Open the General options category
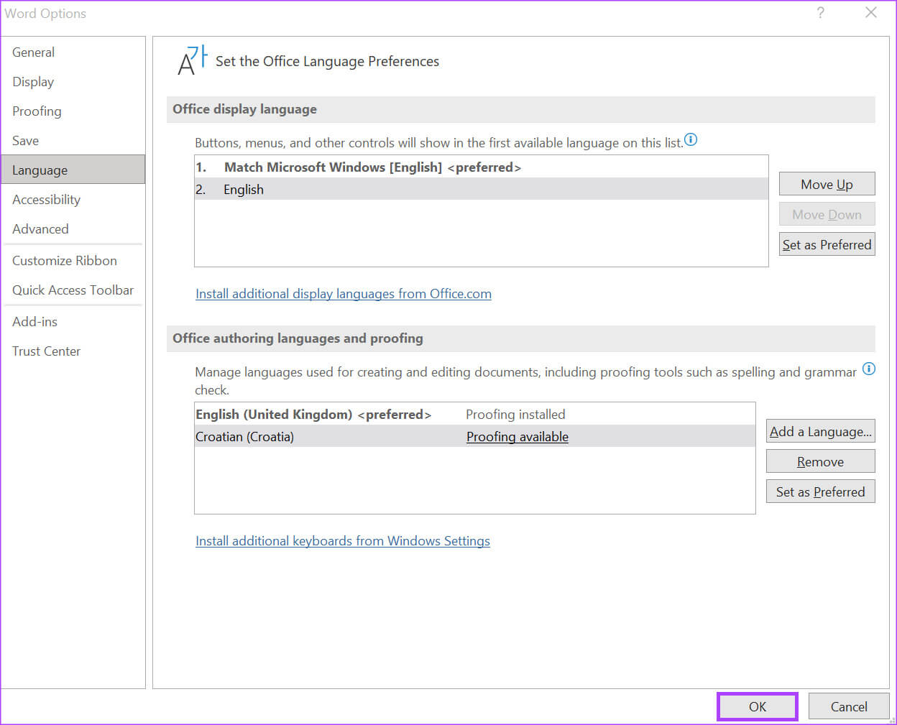This screenshot has width=897, height=725. (73, 52)
